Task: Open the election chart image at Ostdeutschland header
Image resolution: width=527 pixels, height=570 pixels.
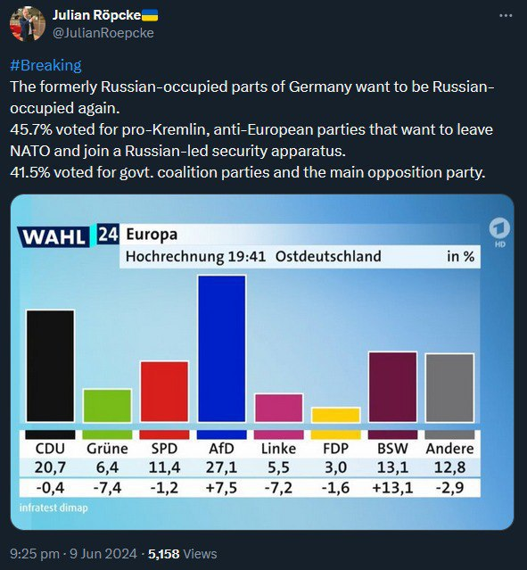Action: point(328,256)
